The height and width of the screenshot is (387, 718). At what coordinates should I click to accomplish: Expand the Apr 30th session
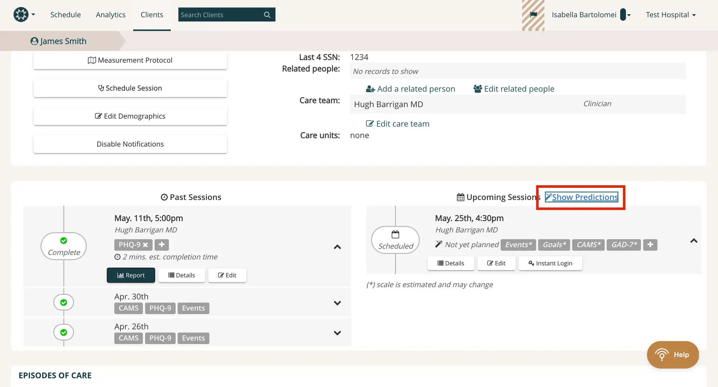coord(337,303)
